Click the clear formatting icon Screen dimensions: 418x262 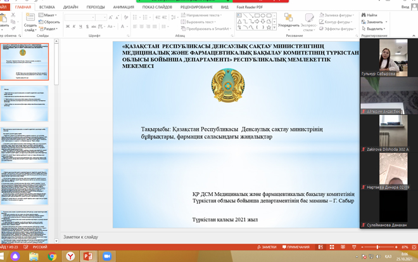(126, 17)
